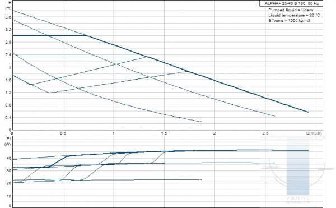
Task: Click the 0.4 value on head axis
Action: point(8,118)
